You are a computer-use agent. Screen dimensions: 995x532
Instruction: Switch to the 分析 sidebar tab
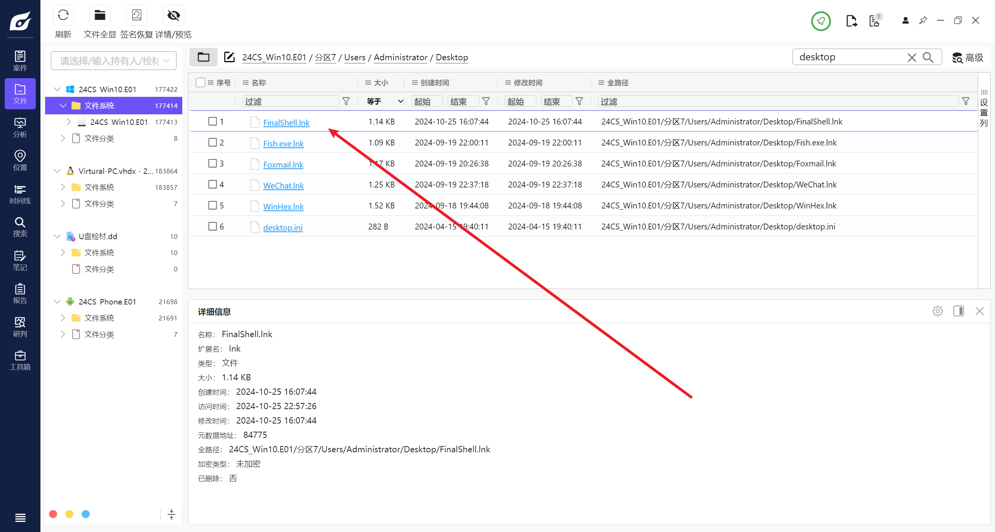click(20, 128)
